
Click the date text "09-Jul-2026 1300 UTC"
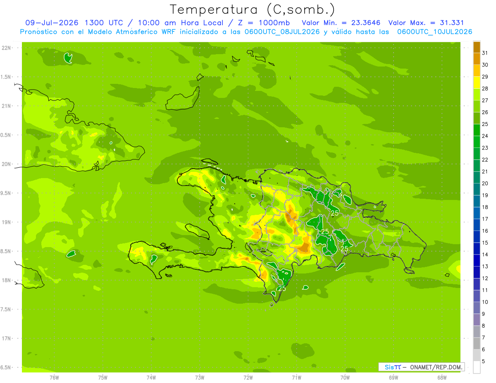(x=73, y=23)
